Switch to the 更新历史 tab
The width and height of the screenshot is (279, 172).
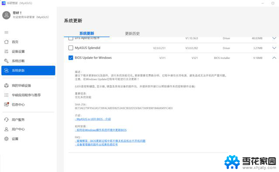[x=133, y=33]
